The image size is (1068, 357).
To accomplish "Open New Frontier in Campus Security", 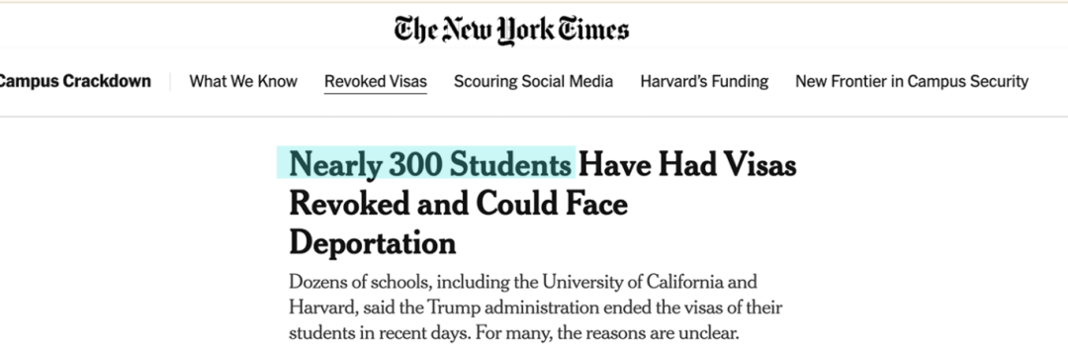I will click(x=912, y=82).
